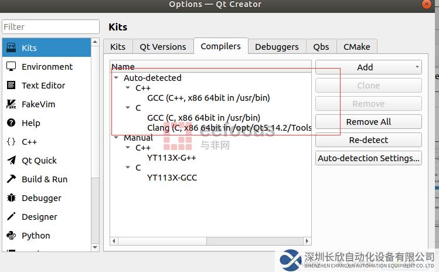This screenshot has width=439, height=272.
Task: Open Help settings question-mark icon
Action: click(x=11, y=123)
